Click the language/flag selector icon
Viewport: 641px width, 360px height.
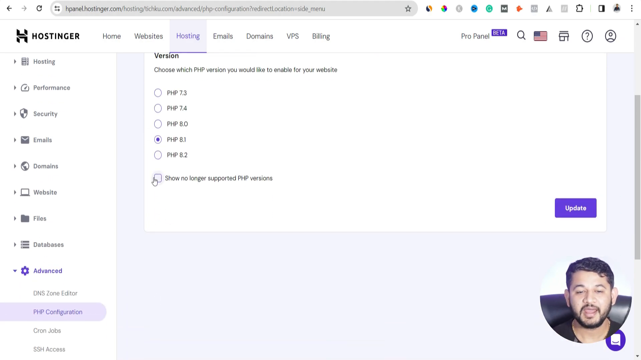point(541,36)
